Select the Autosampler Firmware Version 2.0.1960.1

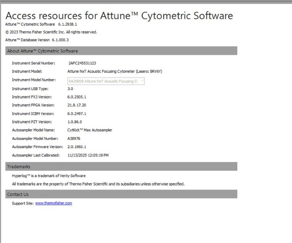(77, 147)
